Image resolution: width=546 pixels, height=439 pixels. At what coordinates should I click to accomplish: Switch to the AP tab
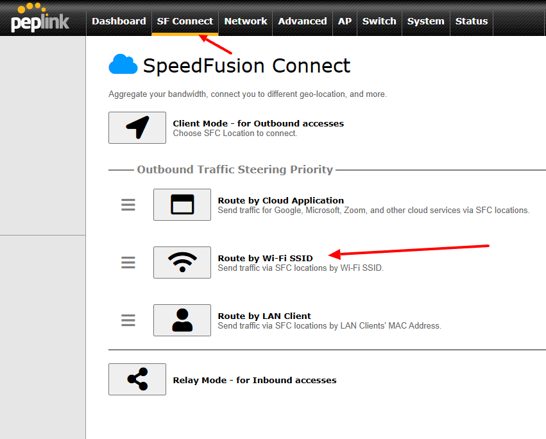click(345, 21)
